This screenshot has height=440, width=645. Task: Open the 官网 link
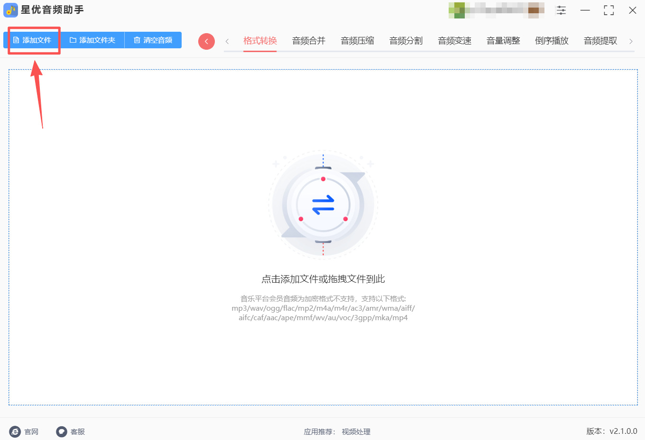point(24,431)
